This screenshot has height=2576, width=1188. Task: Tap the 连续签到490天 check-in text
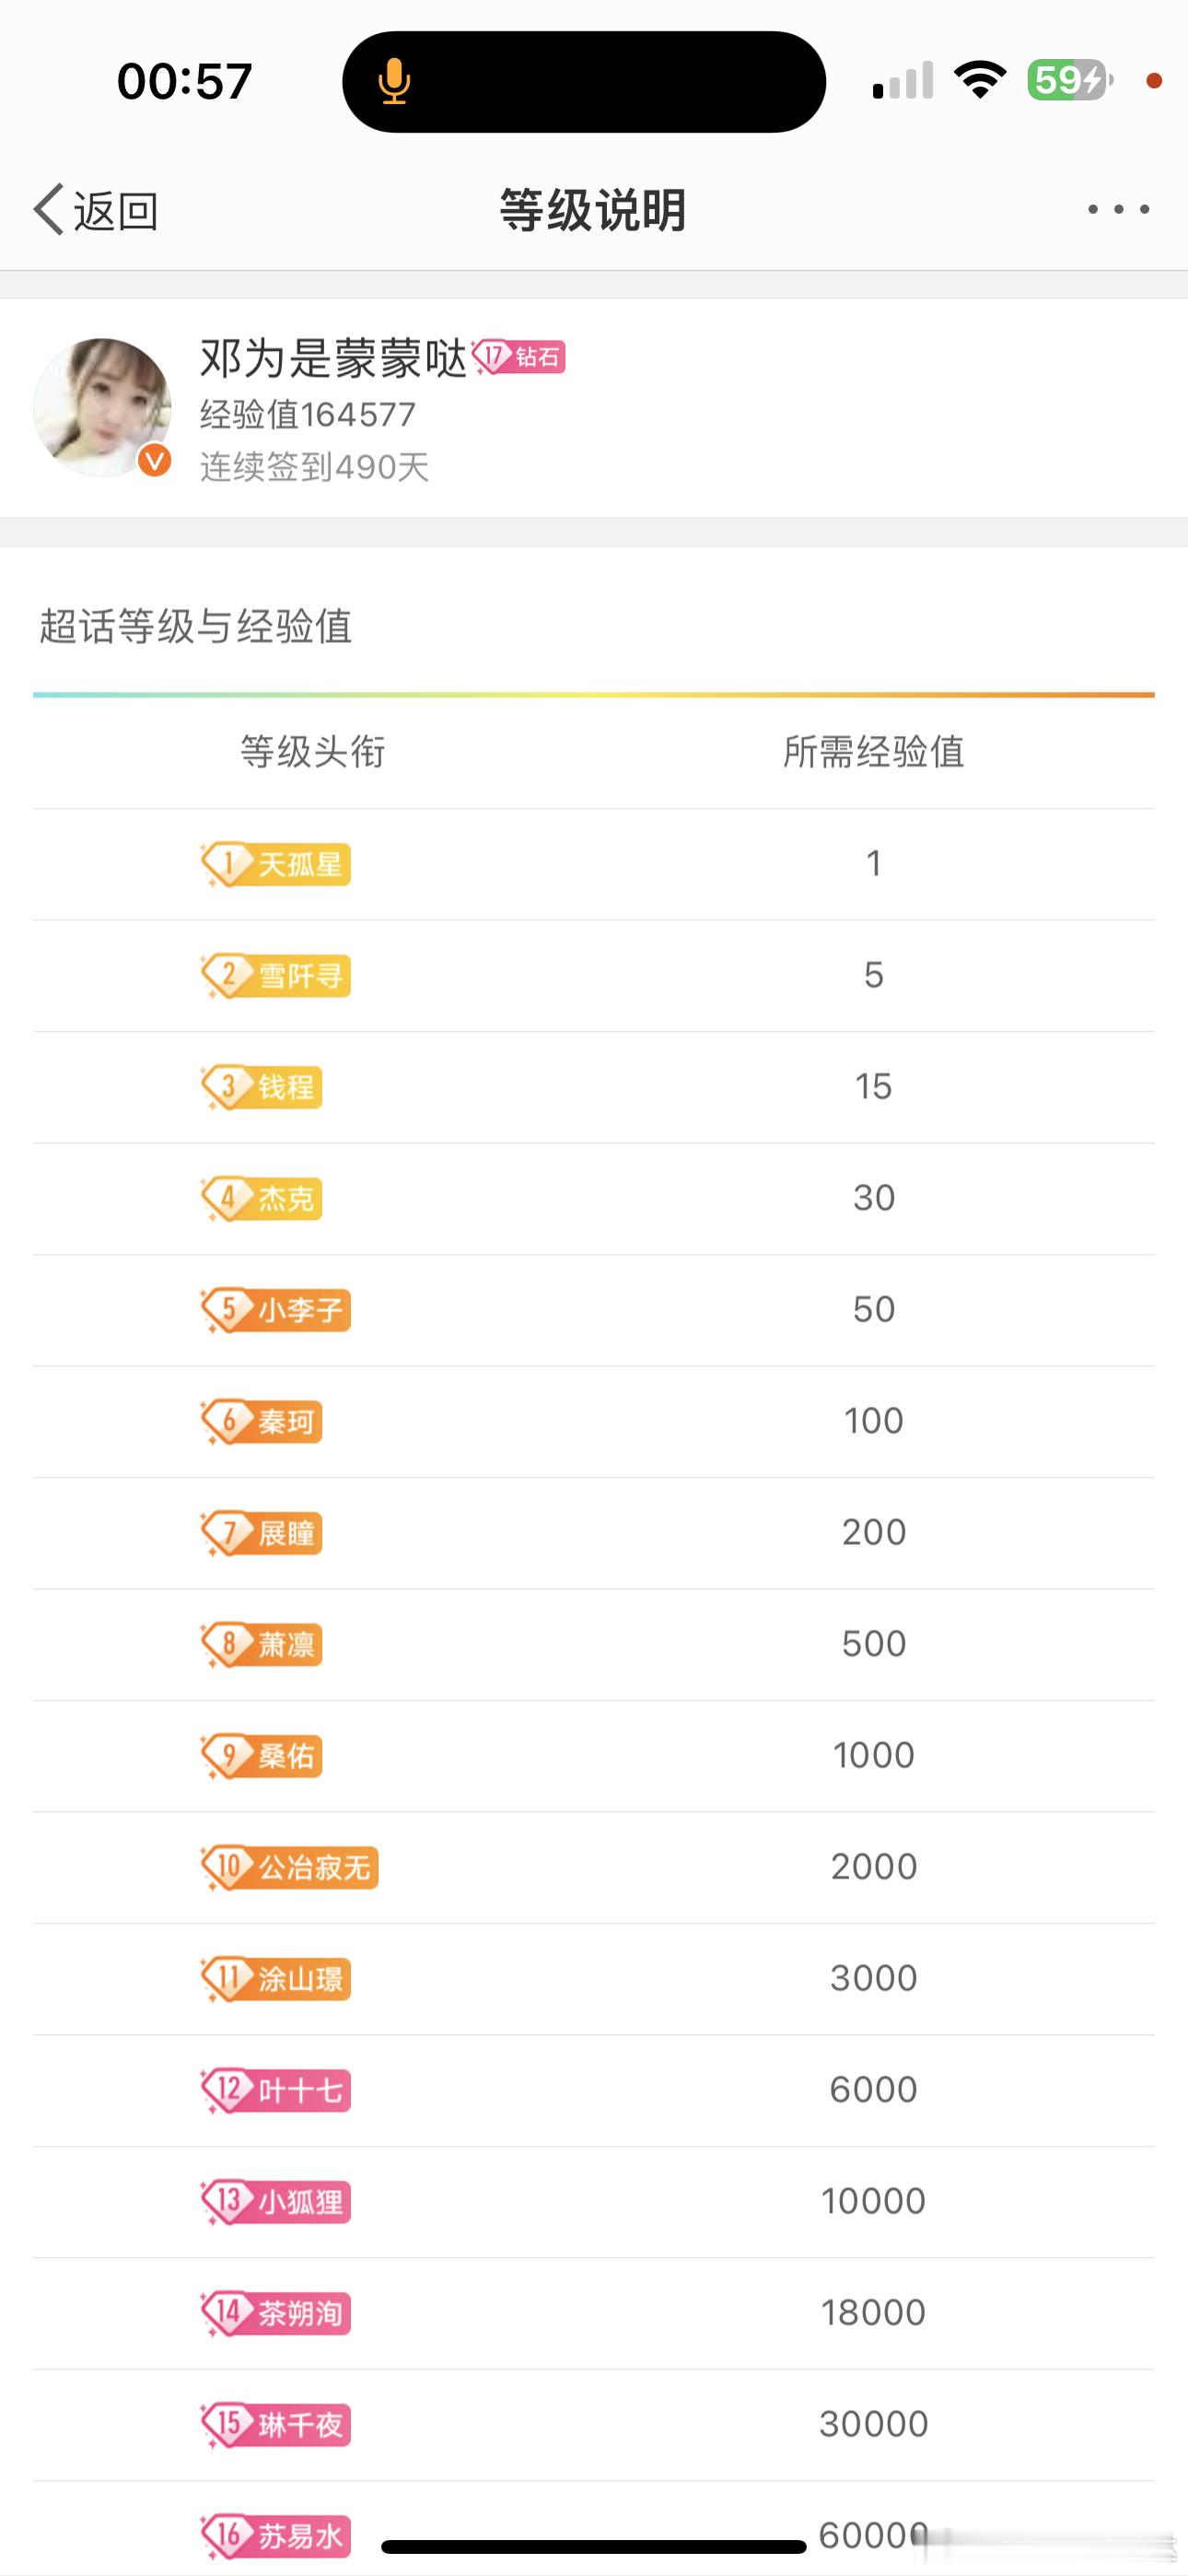[x=315, y=467]
